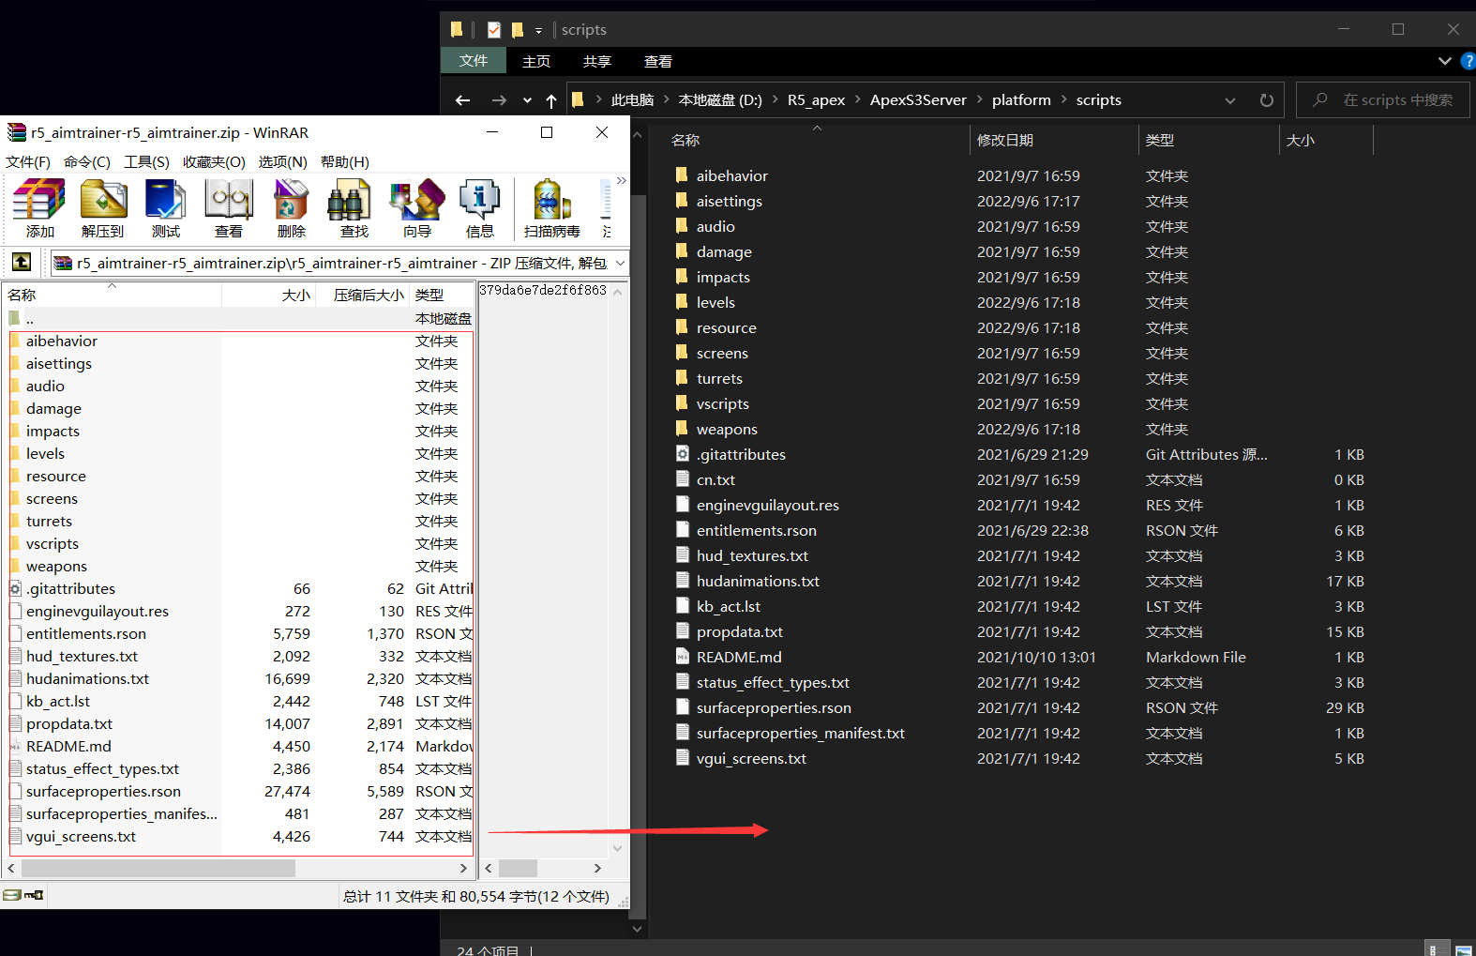
Task: Click 本地磁盘 (D:) in breadcrumb
Action: (720, 100)
